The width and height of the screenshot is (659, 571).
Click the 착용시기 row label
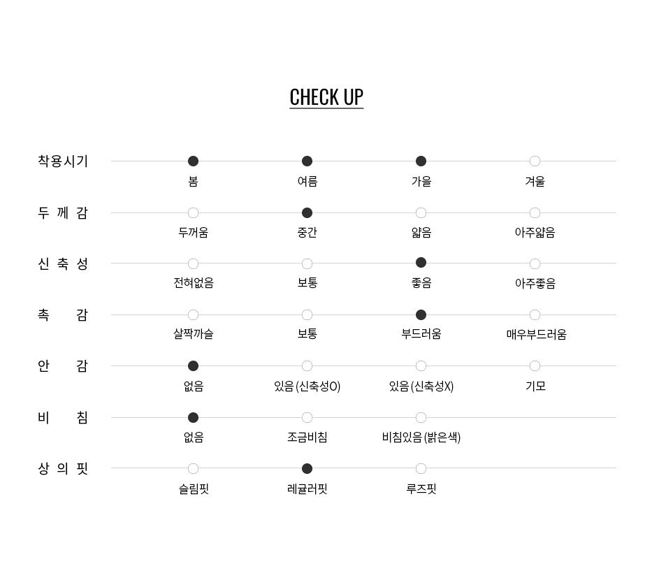click(63, 161)
